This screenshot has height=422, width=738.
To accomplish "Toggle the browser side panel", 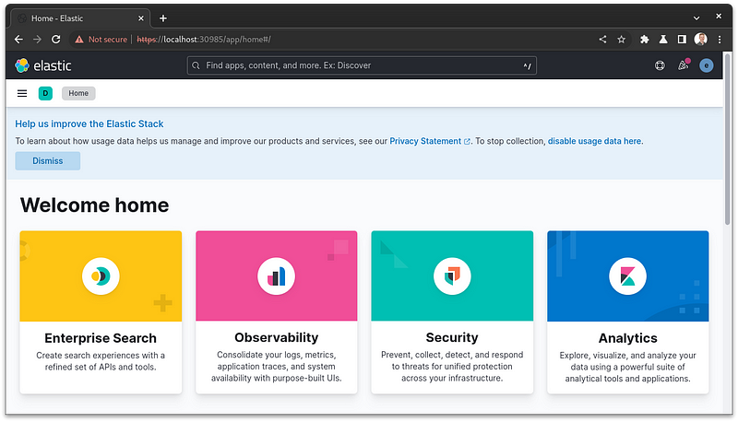I will click(x=682, y=40).
